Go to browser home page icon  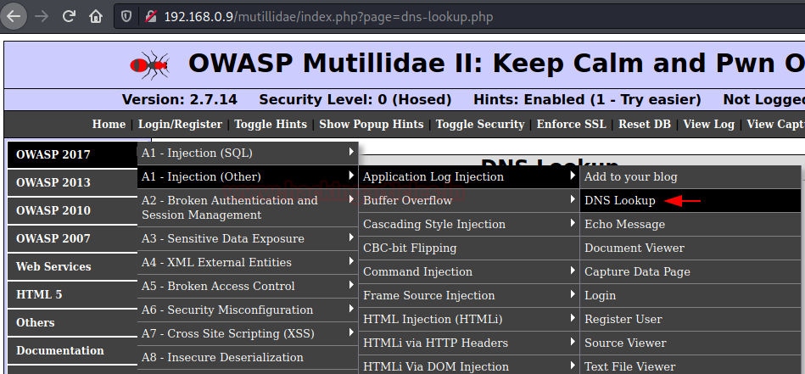96,16
